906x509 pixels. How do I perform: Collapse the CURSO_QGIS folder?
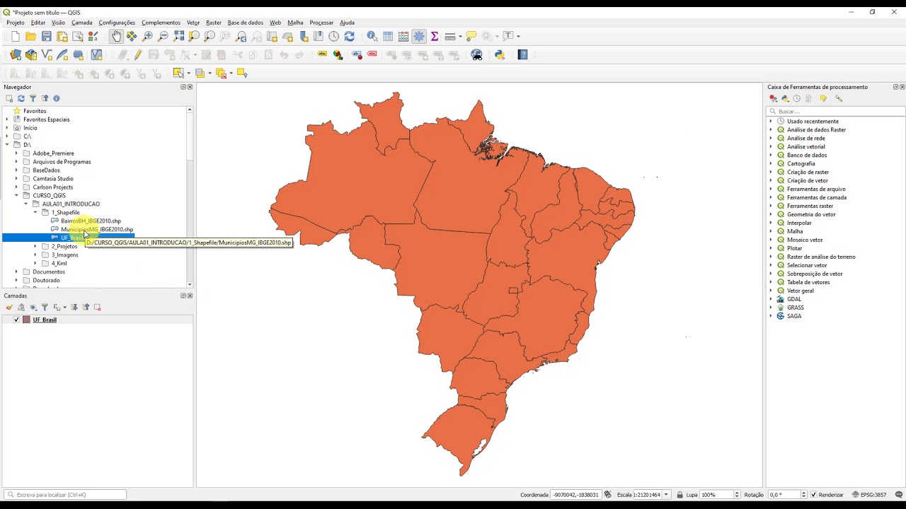(16, 196)
